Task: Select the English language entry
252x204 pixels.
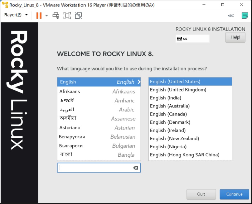Action: pos(87,82)
